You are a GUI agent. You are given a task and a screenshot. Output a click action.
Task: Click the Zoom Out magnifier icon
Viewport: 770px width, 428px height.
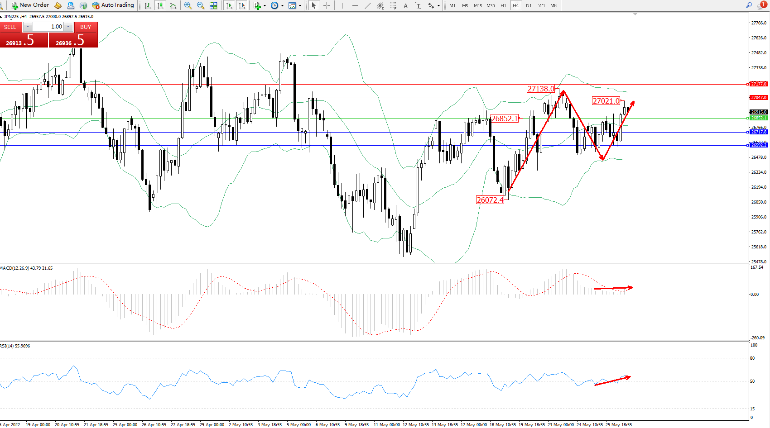coord(200,5)
